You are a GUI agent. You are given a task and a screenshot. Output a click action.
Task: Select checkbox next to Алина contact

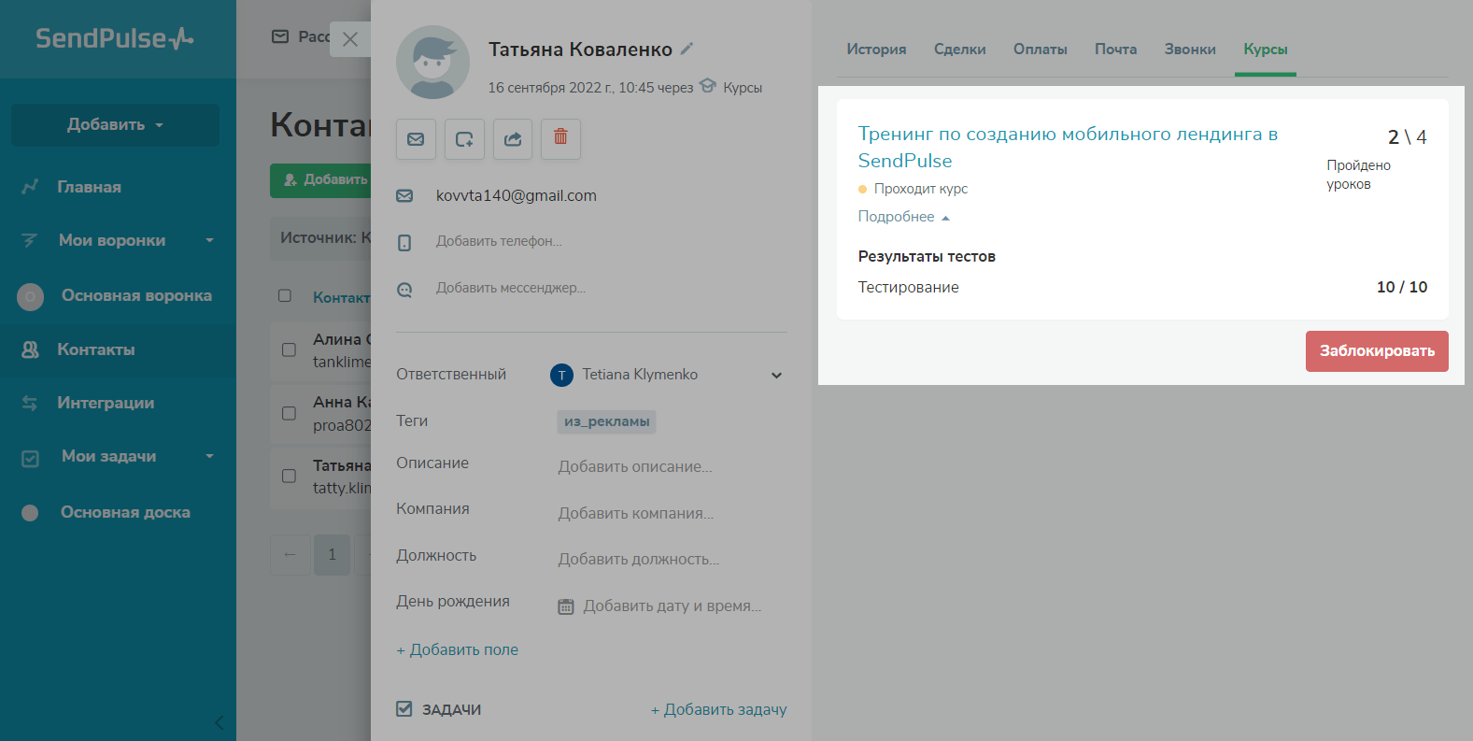click(289, 349)
